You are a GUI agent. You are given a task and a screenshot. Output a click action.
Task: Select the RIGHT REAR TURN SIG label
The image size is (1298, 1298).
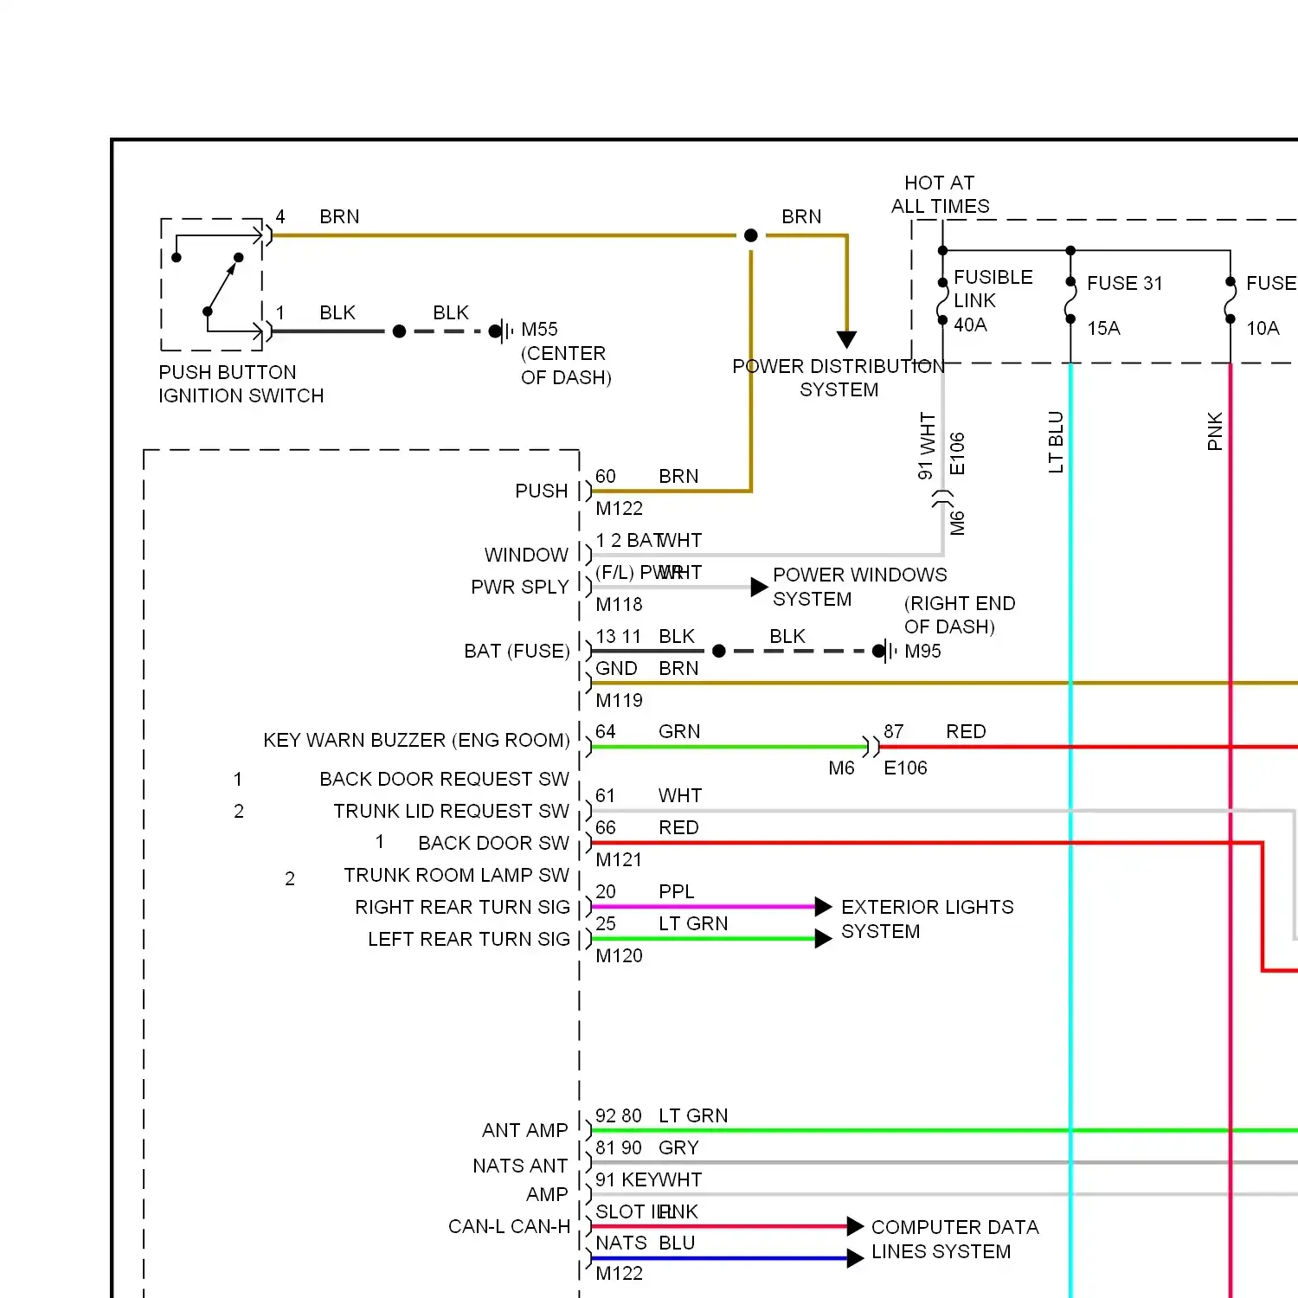click(x=462, y=908)
